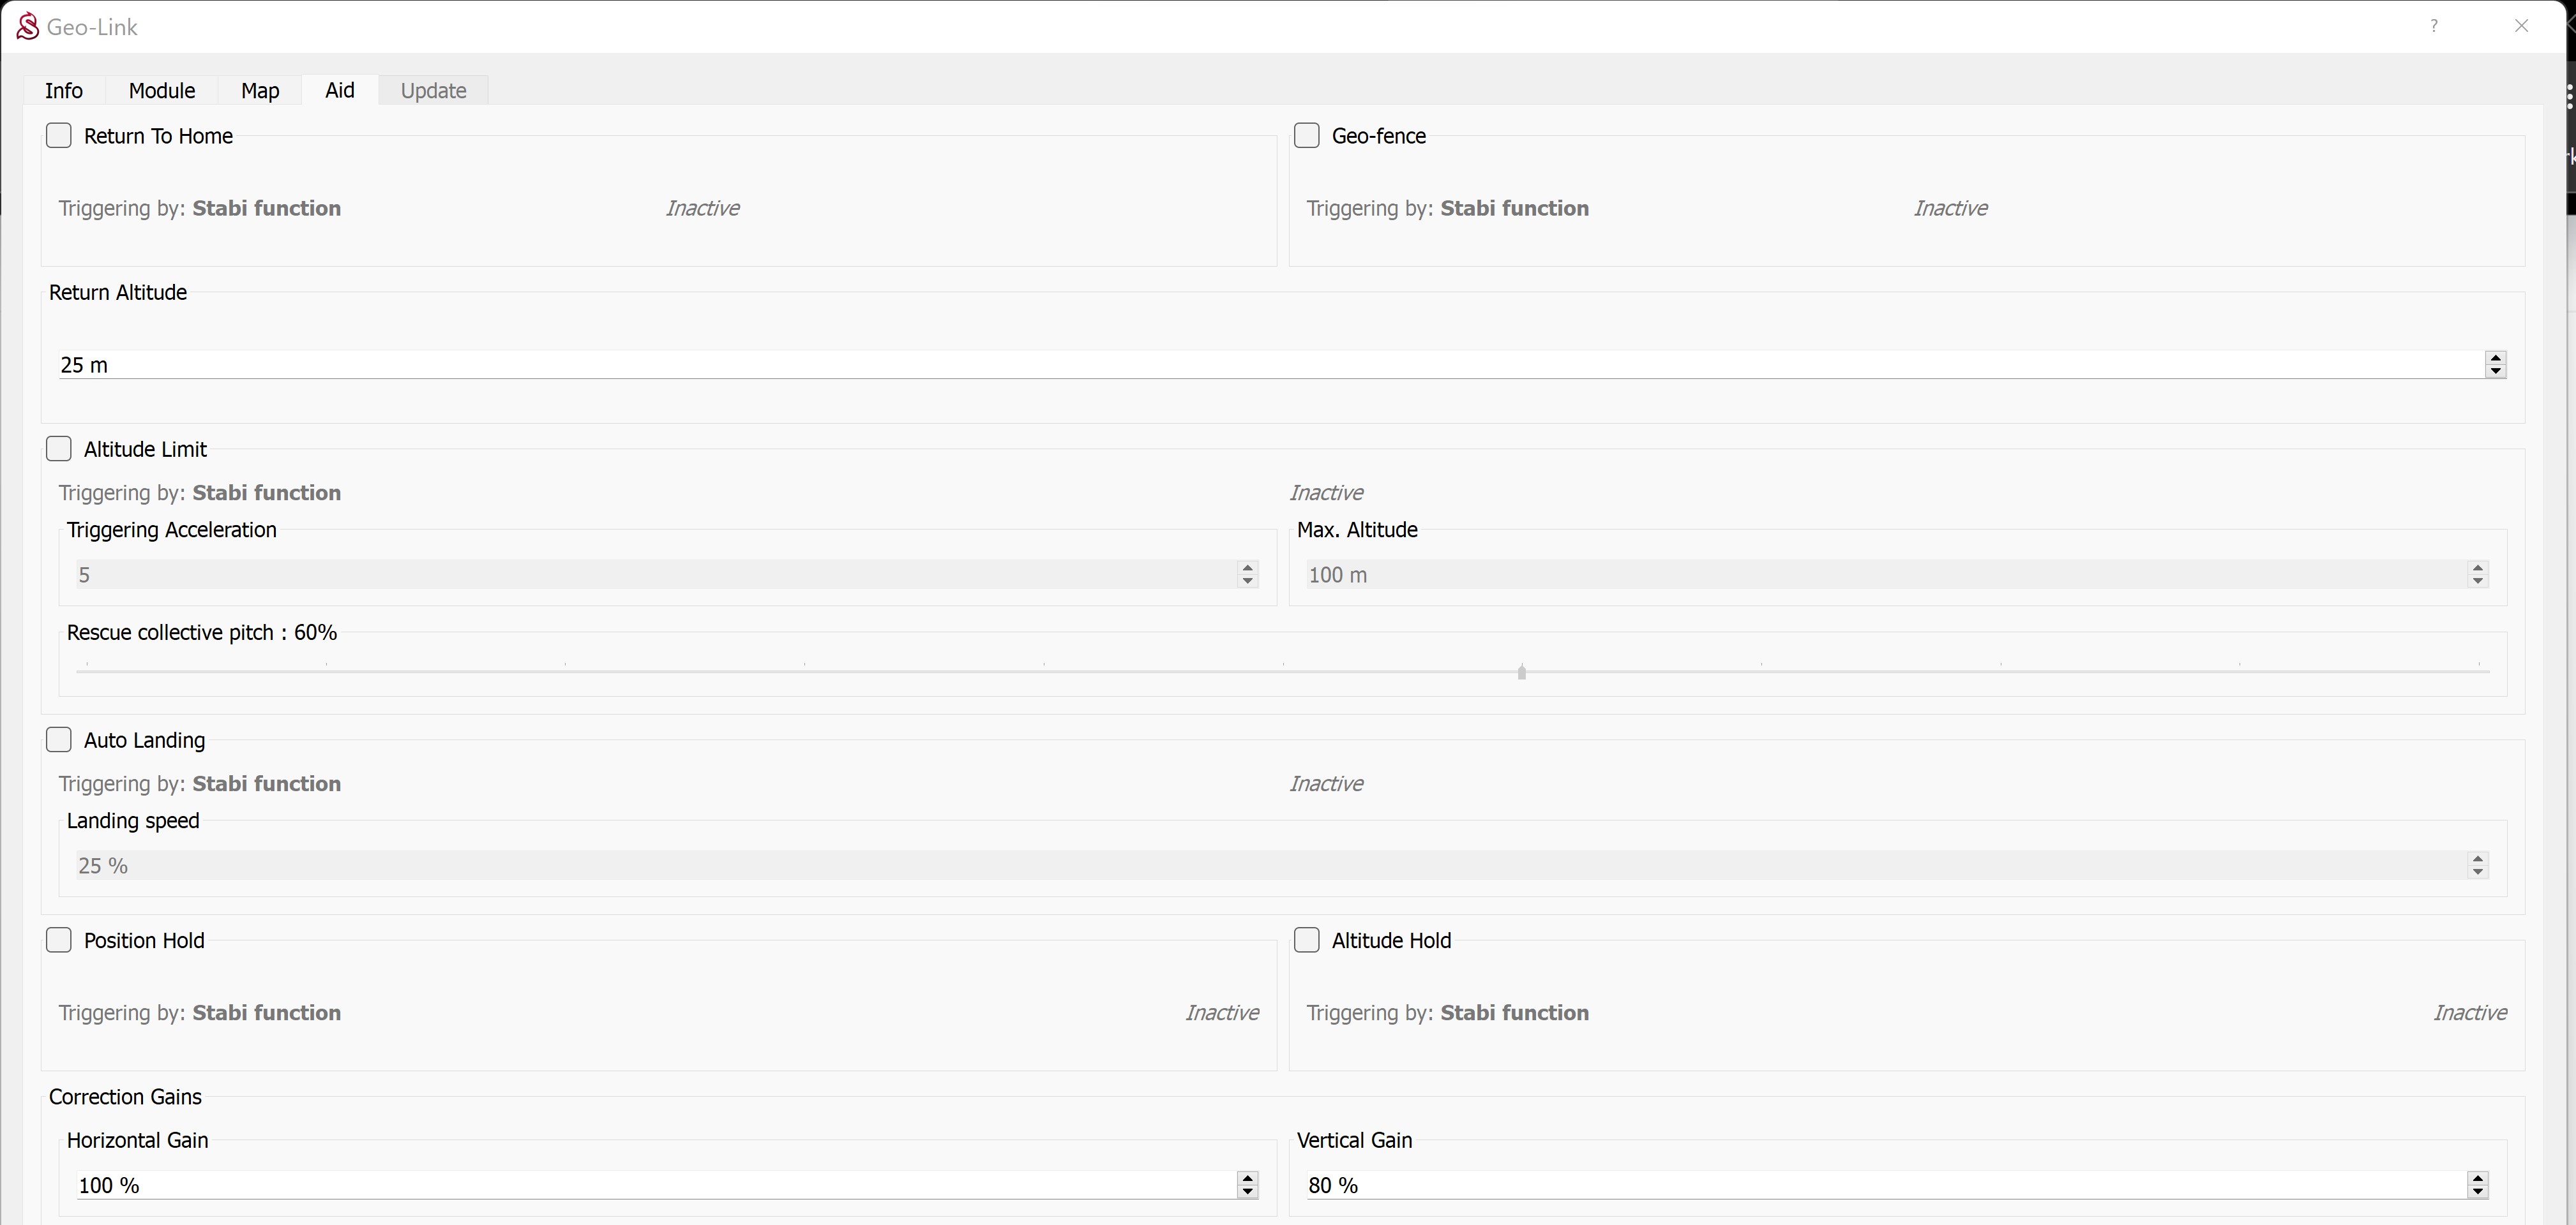
Task: Go to the Map tab
Action: pos(260,91)
